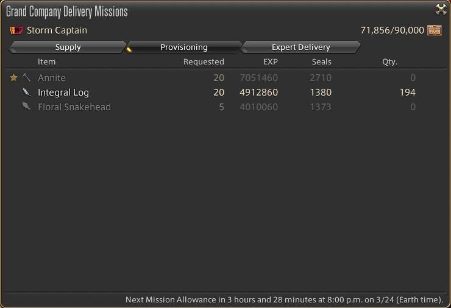Click the miner pickaxe icon next to Annite
451x308 pixels.
[x=26, y=78]
